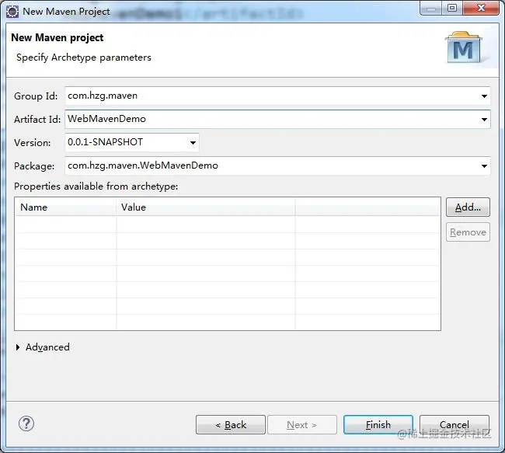The width and height of the screenshot is (505, 453).
Task: Open the Group Id dropdown arrow
Action: click(484, 96)
